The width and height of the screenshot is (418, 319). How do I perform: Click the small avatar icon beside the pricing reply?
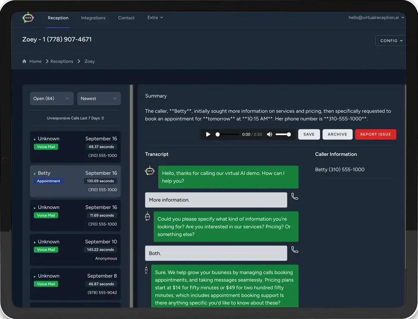point(146,270)
